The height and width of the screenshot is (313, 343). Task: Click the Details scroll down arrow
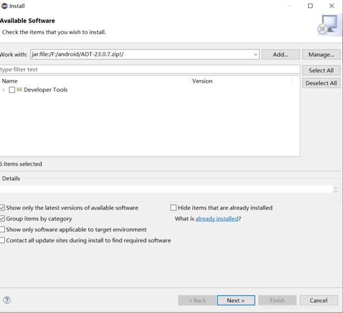(x=336, y=191)
